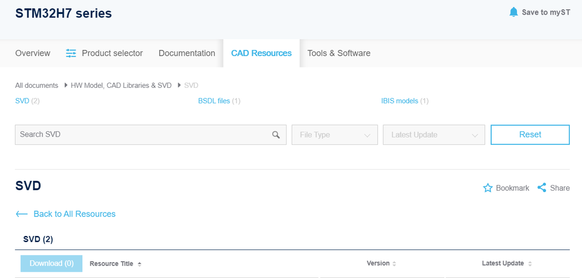Screen dimensions: 582x278
Task: Open the BSDL files category link
Action: [x=219, y=101]
